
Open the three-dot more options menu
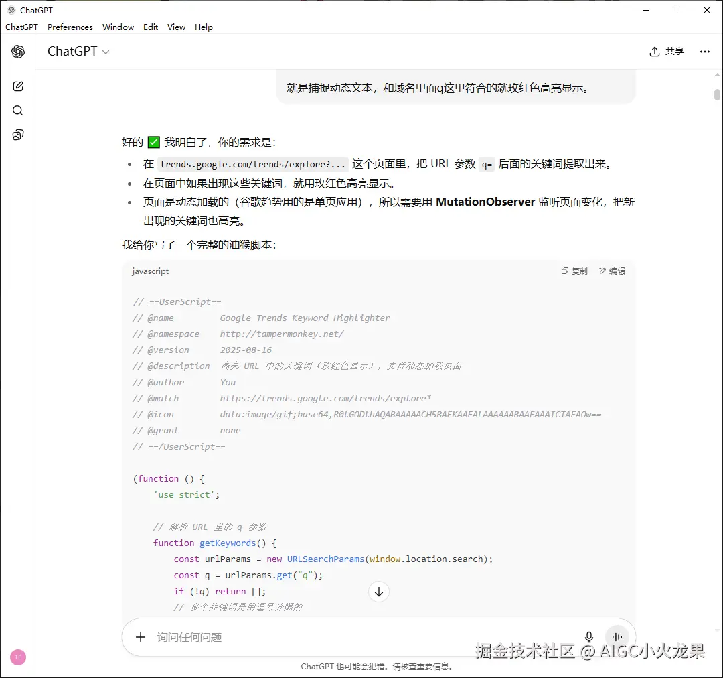point(704,51)
